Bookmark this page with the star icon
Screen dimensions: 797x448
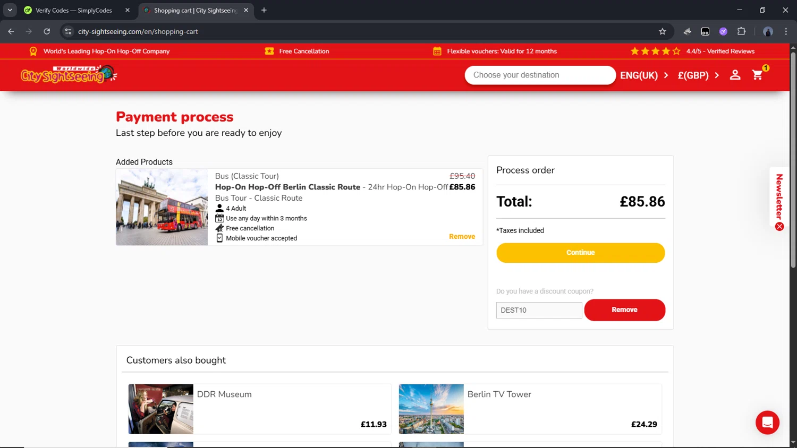(662, 31)
